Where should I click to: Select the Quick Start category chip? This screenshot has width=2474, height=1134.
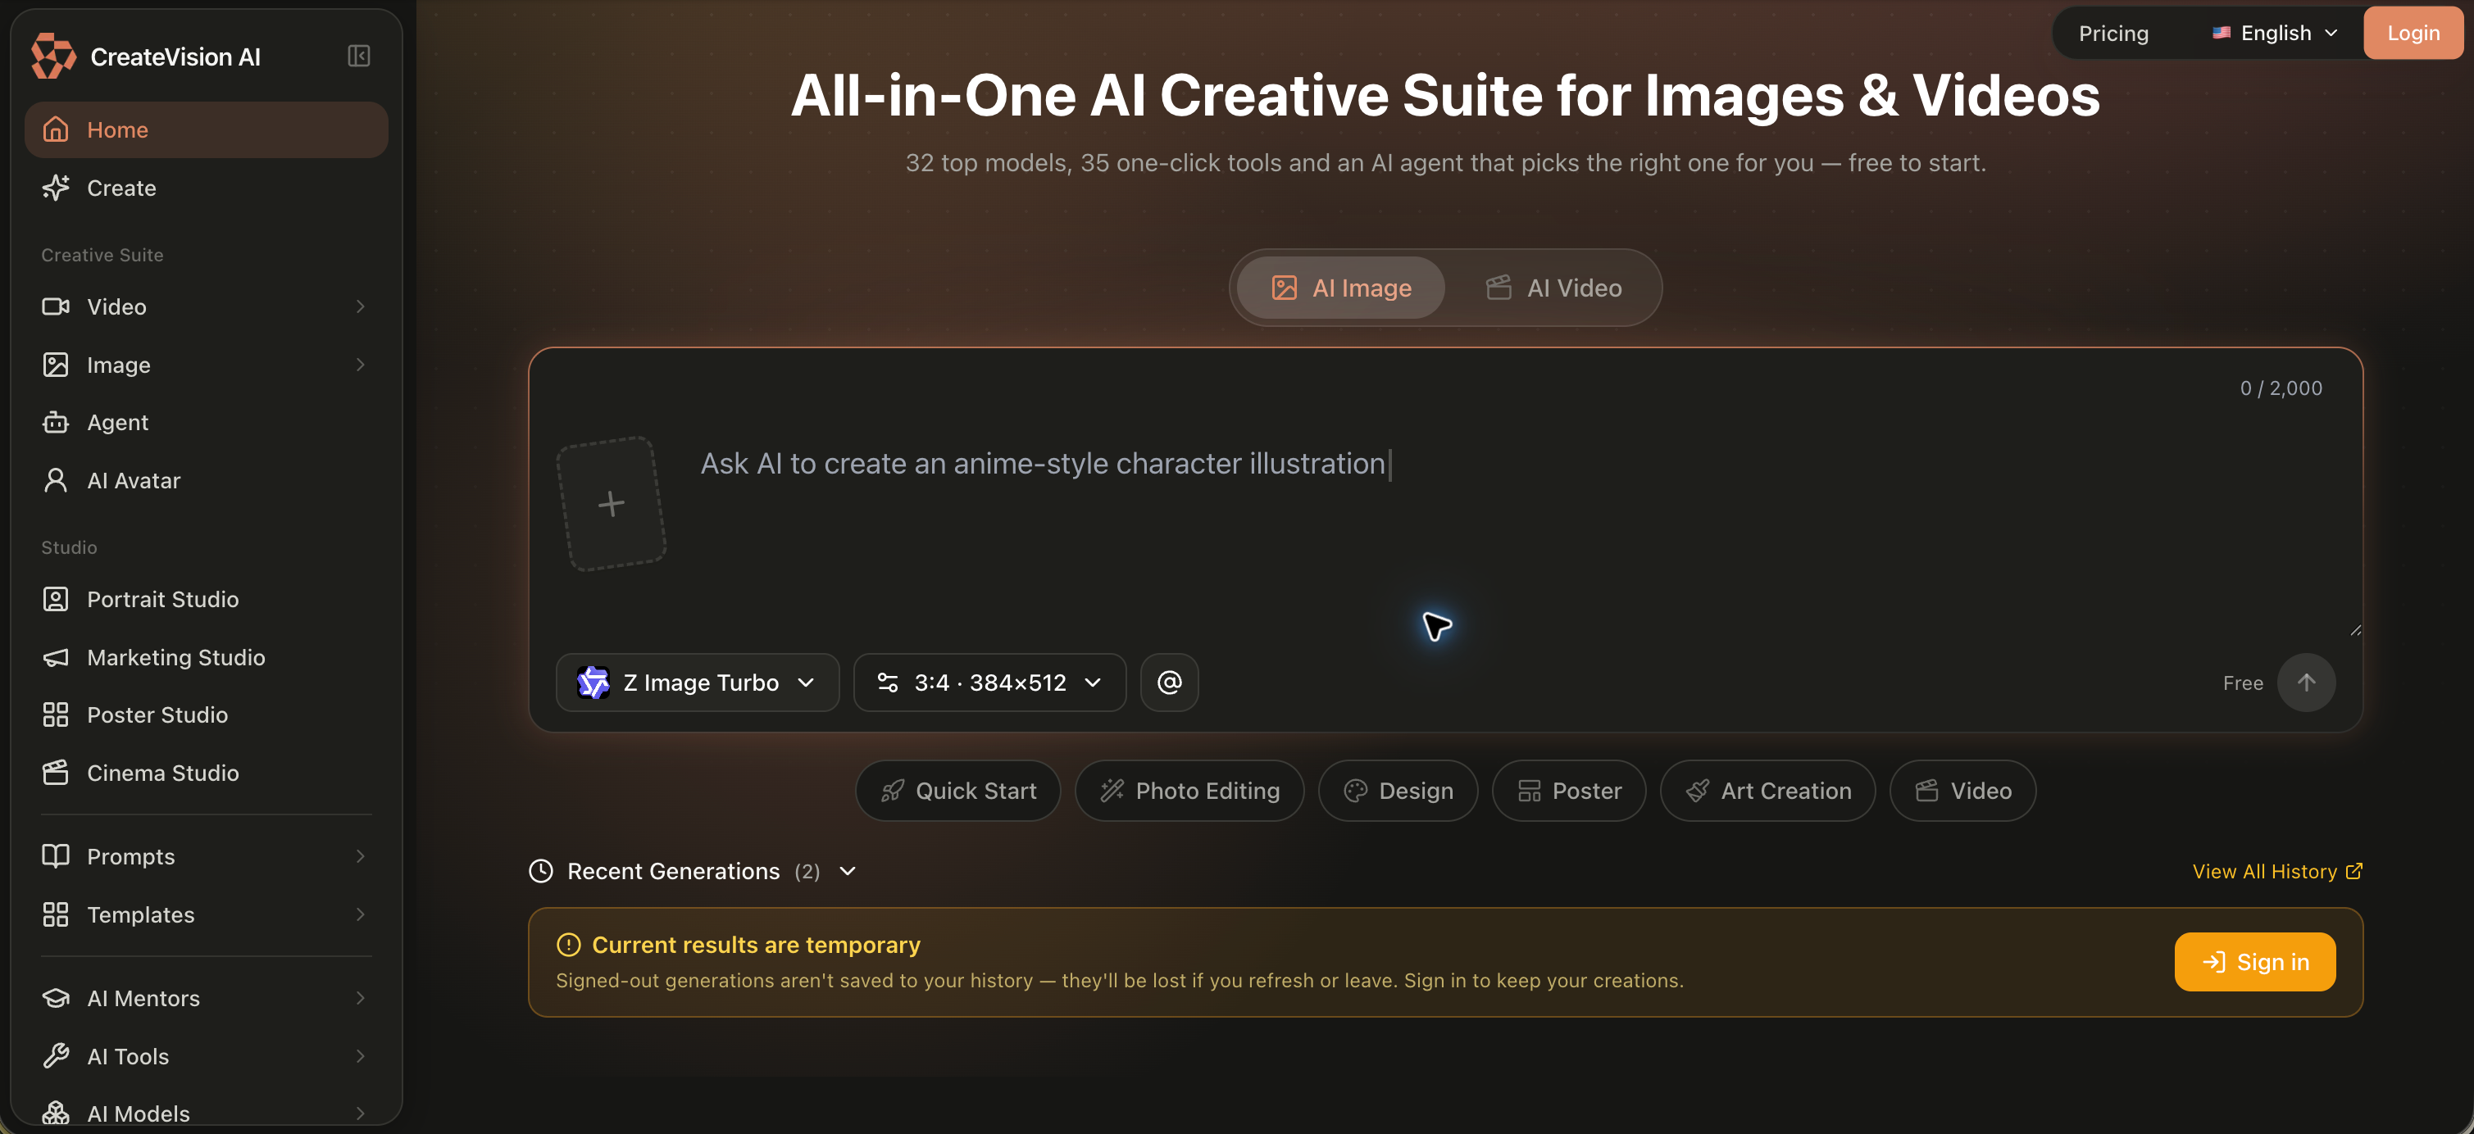pos(957,790)
